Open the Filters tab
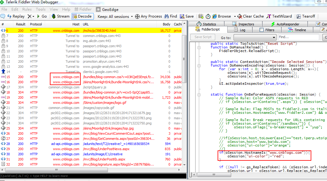This screenshot has width=327, height=181. (x=267, y=30)
